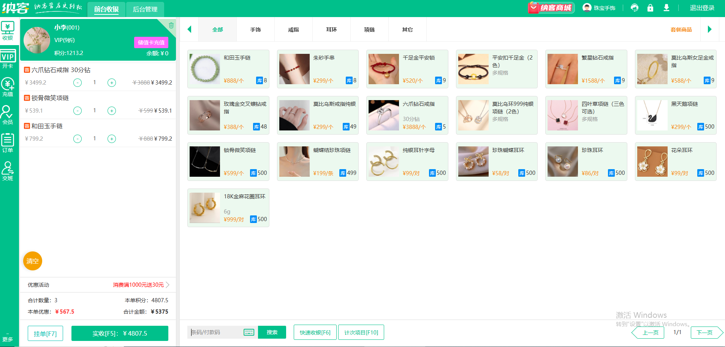Viewport: 725px width, 347px height.
Task: Increase quantity of 六爪钻石戒指 30分钻
Action: 112,83
